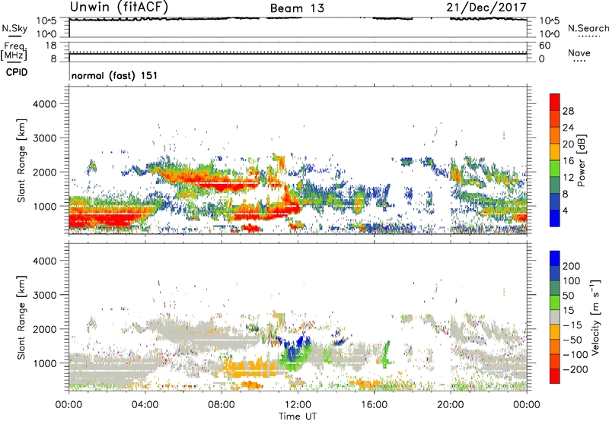This screenshot has width=609, height=421.
Task: Select the '60' tick right of frequency panel
Action: tap(545, 46)
